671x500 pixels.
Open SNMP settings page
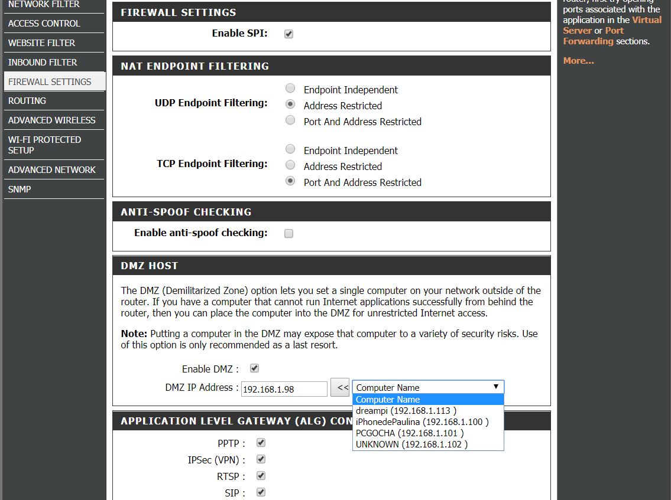(20, 189)
